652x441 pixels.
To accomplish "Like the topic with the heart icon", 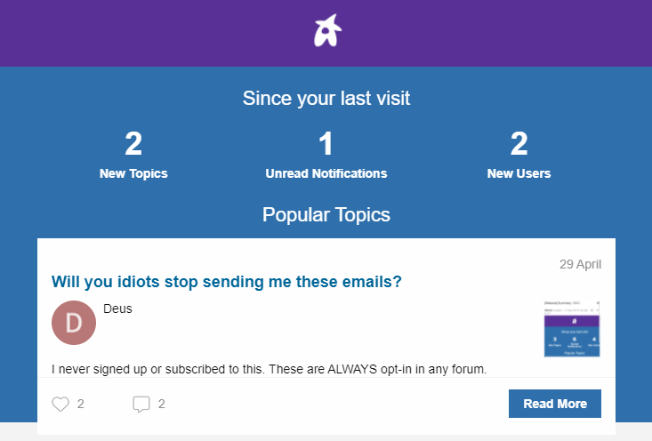I will tap(60, 405).
